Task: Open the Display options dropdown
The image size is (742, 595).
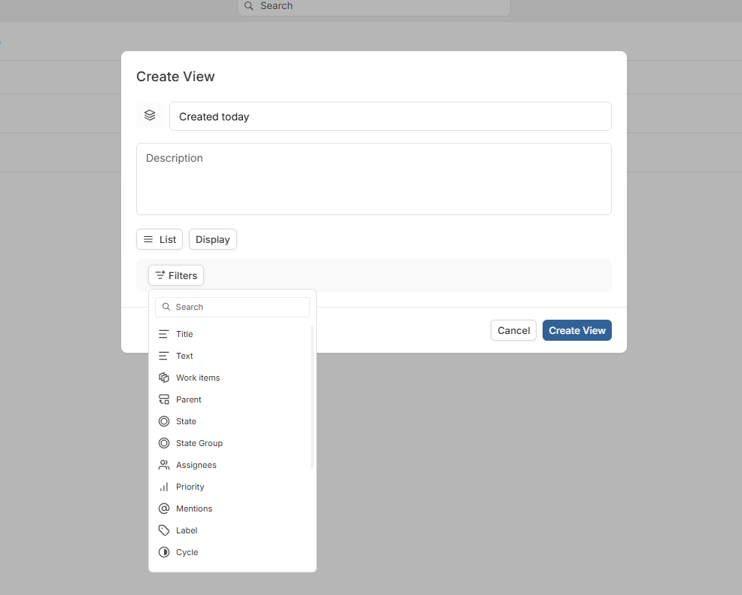Action: pos(212,239)
